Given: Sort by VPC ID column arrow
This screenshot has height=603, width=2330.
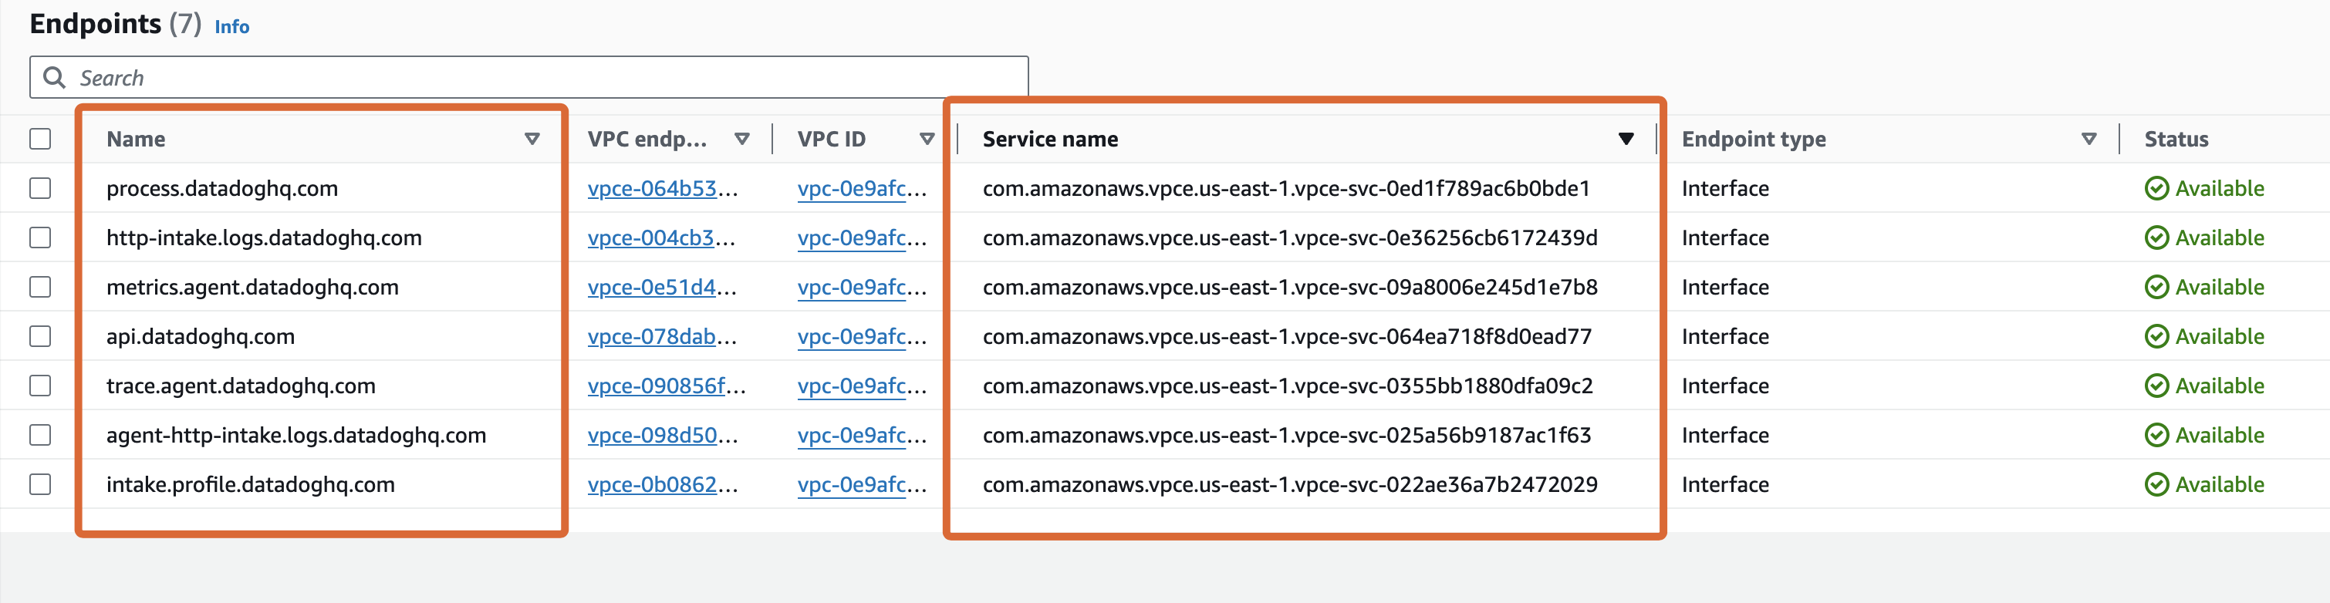Looking at the screenshot, I should coord(926,140).
